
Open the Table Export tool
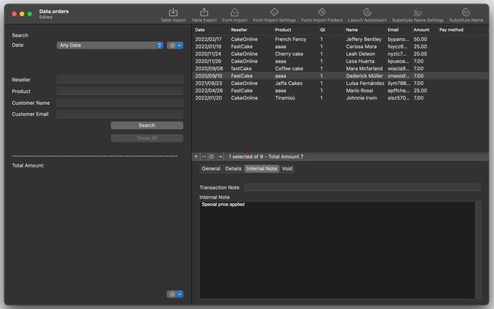click(x=204, y=15)
